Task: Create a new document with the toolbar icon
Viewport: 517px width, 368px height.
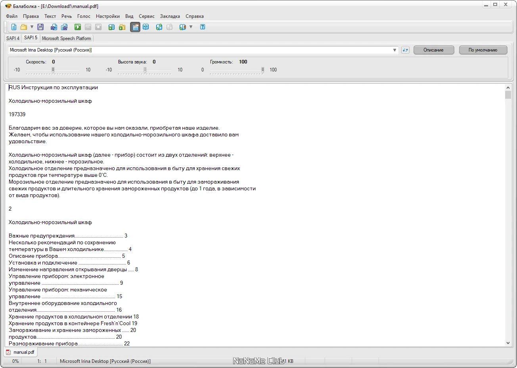Action: [14, 27]
